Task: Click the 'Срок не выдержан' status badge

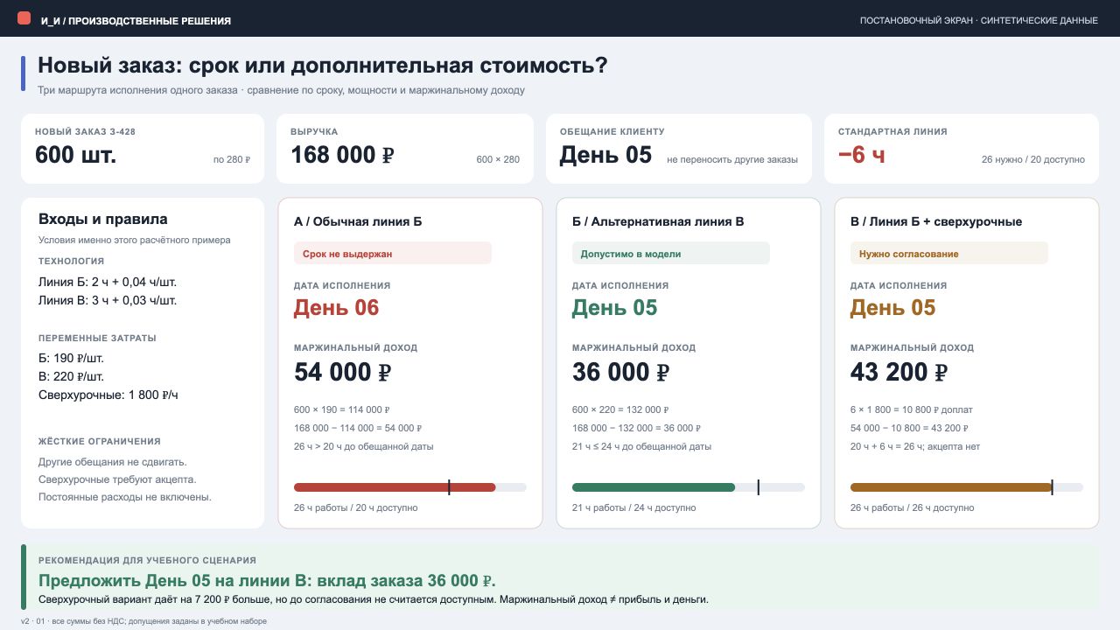Action: [x=393, y=254]
